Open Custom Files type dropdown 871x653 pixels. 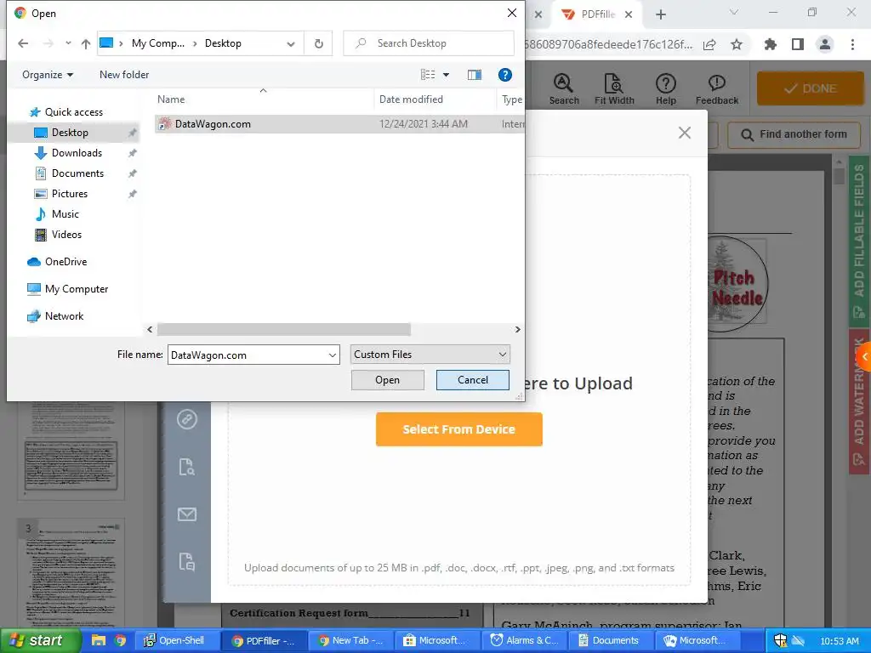click(430, 355)
